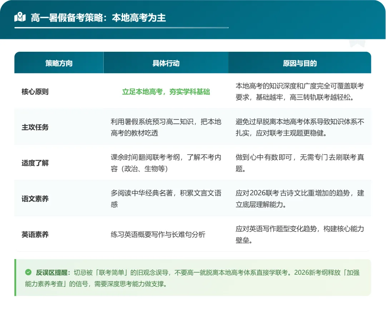Click the bold 反误区提醒 label
The height and width of the screenshot is (309, 386).
(x=53, y=272)
